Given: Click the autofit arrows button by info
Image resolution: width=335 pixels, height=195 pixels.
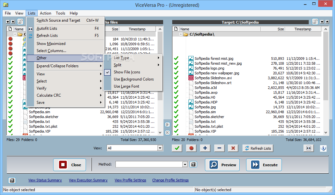Looking at the screenshot, I should pyautogui.click(x=308, y=148).
